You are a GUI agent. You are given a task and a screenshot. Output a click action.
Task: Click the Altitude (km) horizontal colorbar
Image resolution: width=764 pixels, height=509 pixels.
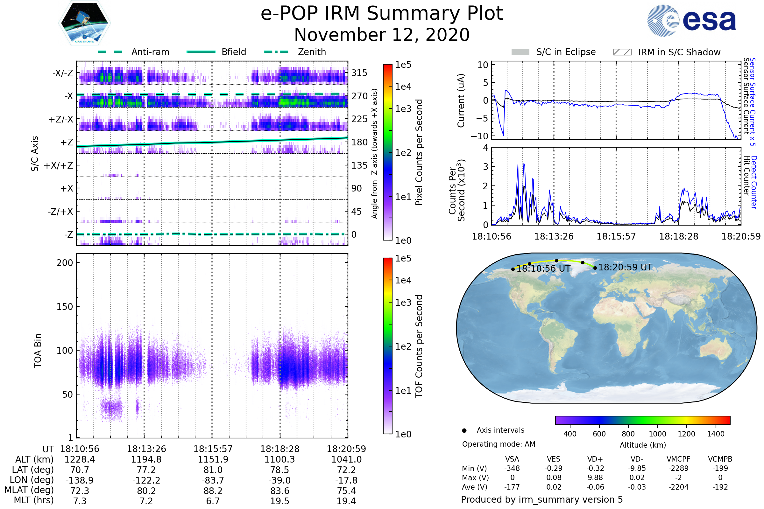642,420
